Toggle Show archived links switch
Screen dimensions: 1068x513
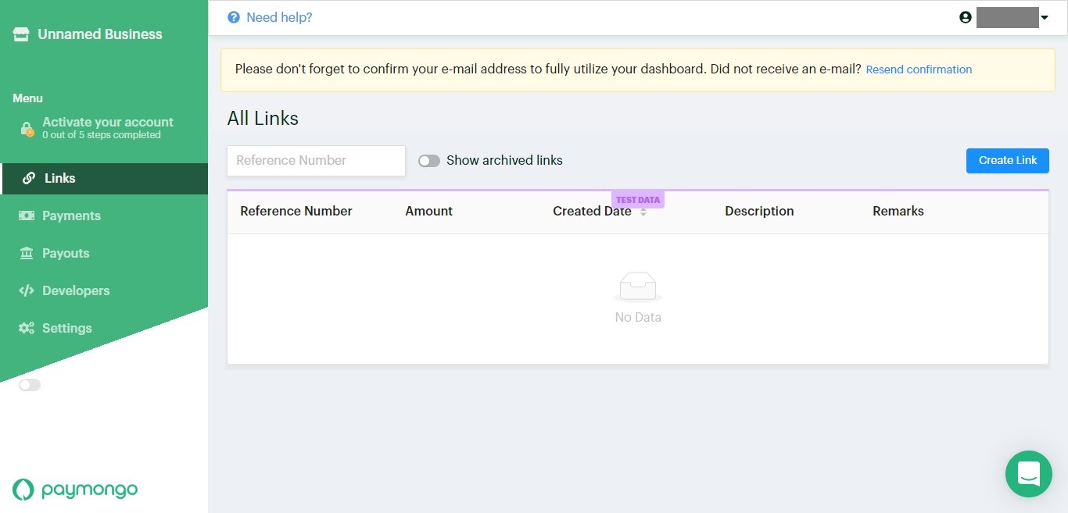428,161
